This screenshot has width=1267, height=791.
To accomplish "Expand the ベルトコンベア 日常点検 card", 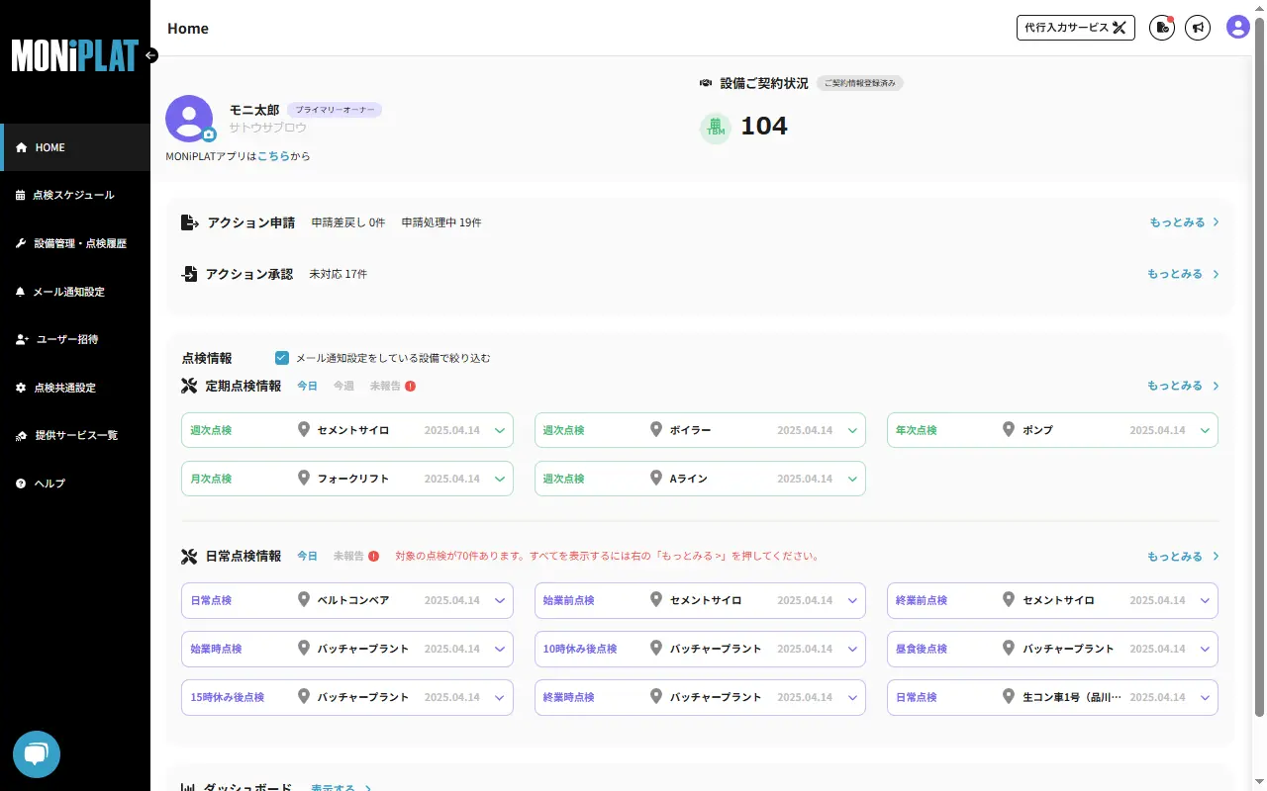I will [499, 600].
